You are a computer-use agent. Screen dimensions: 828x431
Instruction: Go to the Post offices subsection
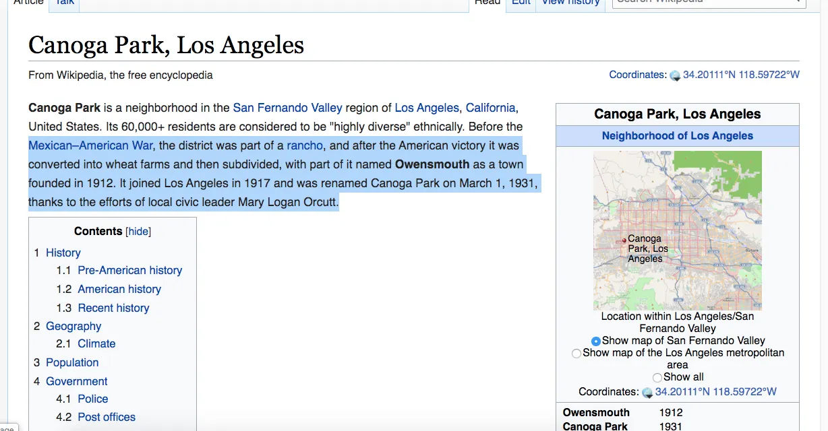tap(107, 417)
